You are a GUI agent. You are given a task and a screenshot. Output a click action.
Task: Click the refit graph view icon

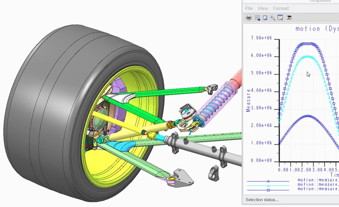pos(280,18)
